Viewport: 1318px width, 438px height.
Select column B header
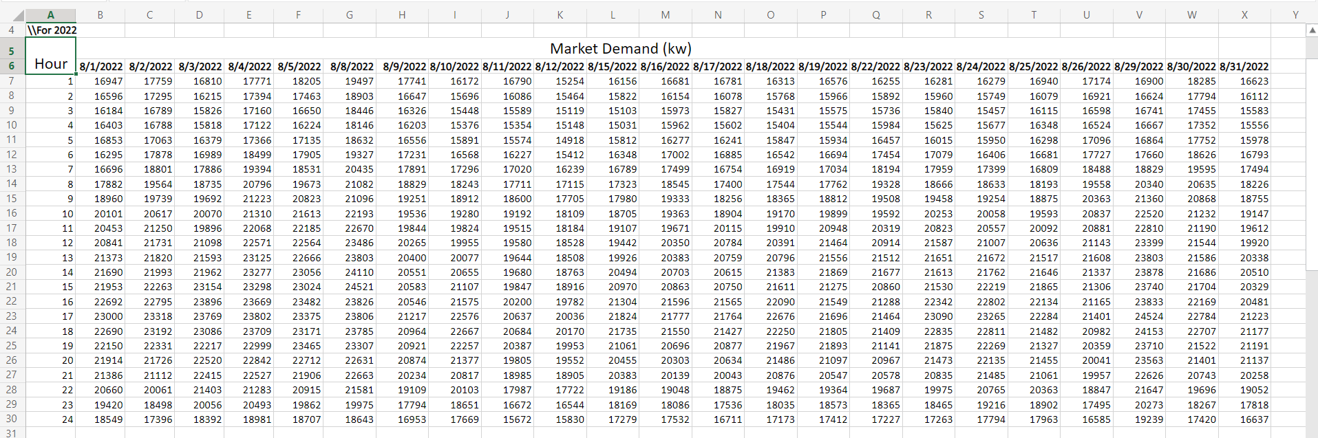coord(100,15)
